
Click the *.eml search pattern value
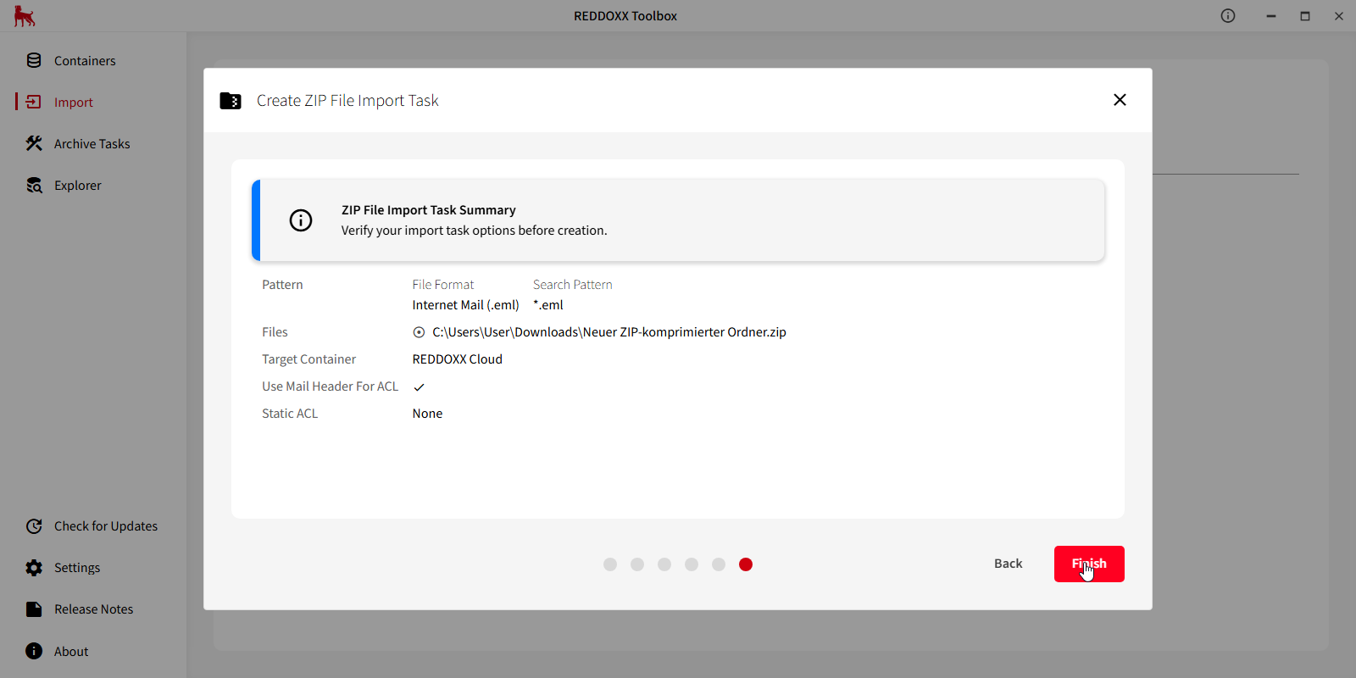tap(548, 305)
